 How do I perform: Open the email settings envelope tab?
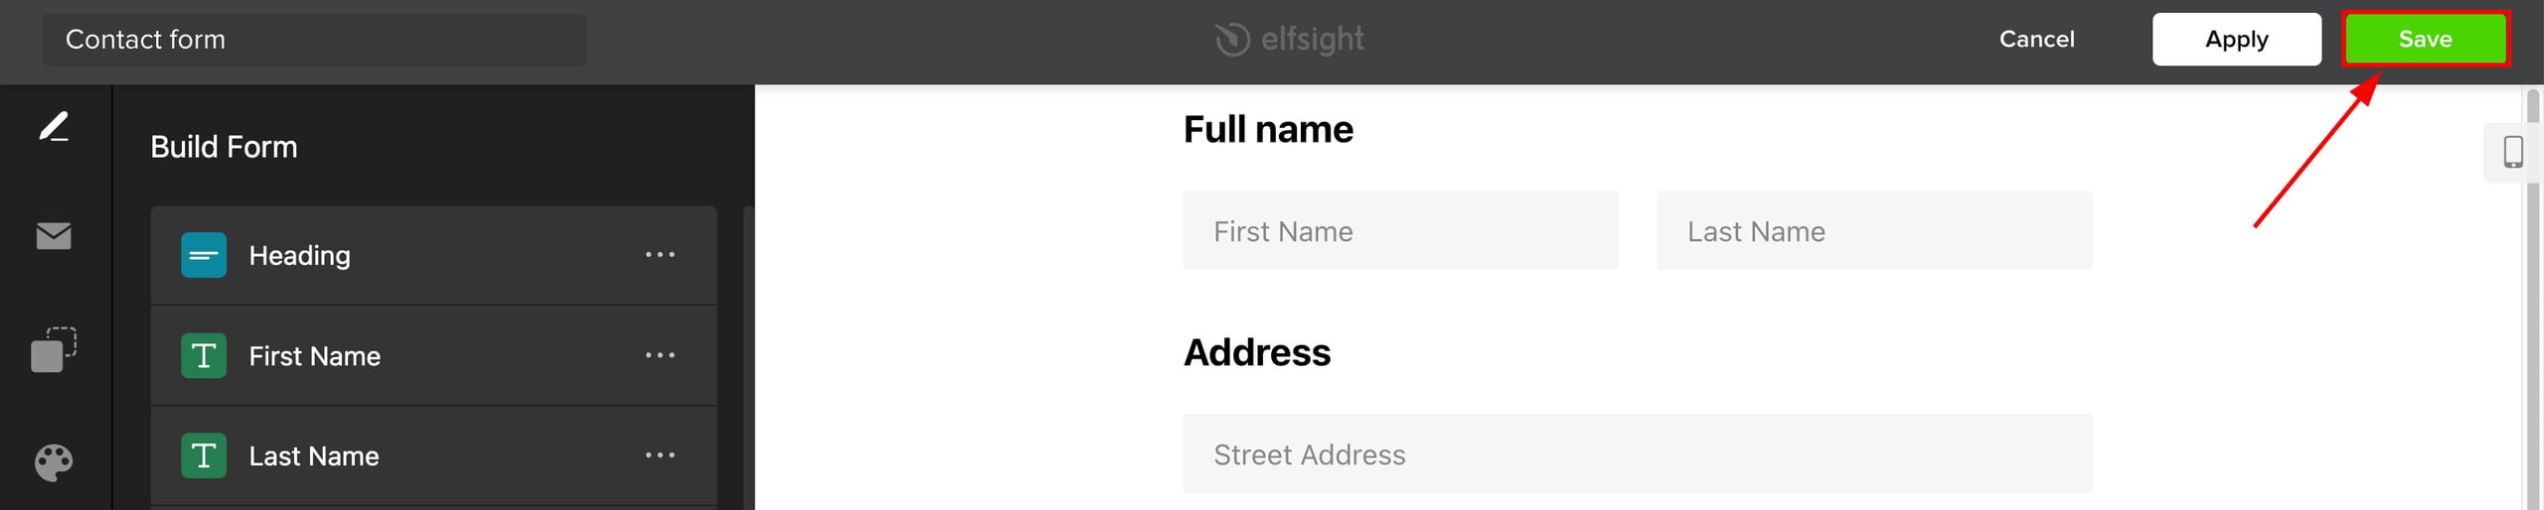(54, 236)
